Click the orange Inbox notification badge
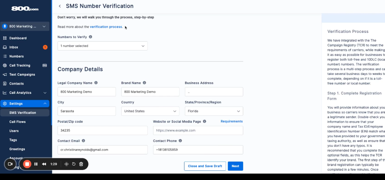Viewport: 385px width, 180px height. click(45, 47)
